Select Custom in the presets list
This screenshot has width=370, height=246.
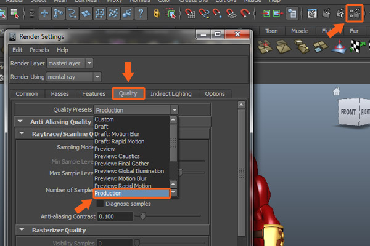tap(131, 119)
